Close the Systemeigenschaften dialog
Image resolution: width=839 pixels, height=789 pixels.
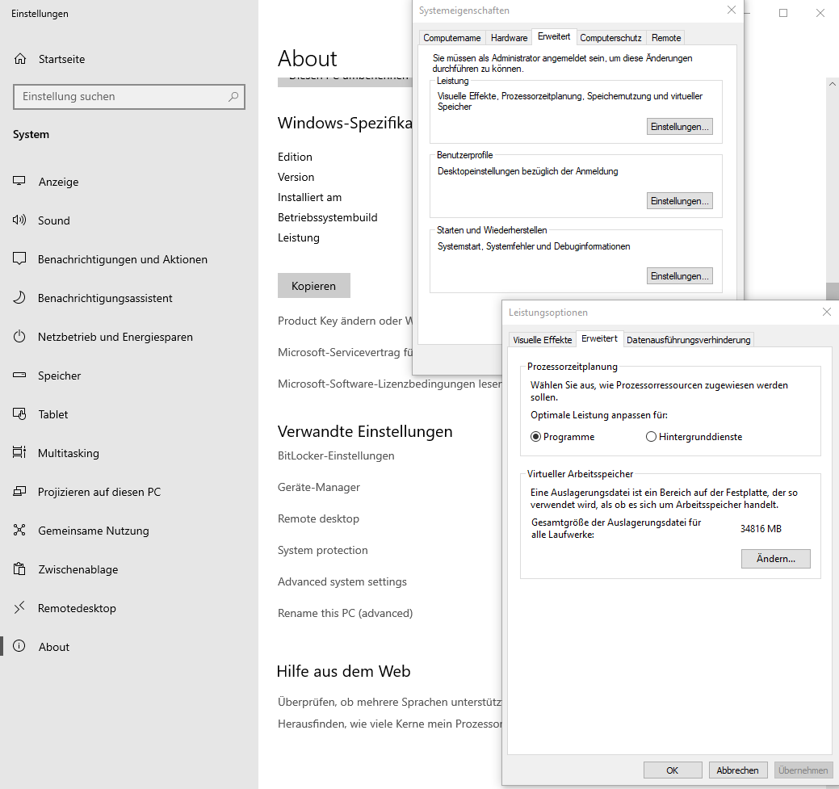click(732, 10)
